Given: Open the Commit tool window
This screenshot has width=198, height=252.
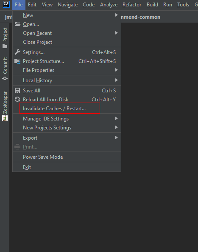Looking at the screenshot, I should tap(5, 69).
